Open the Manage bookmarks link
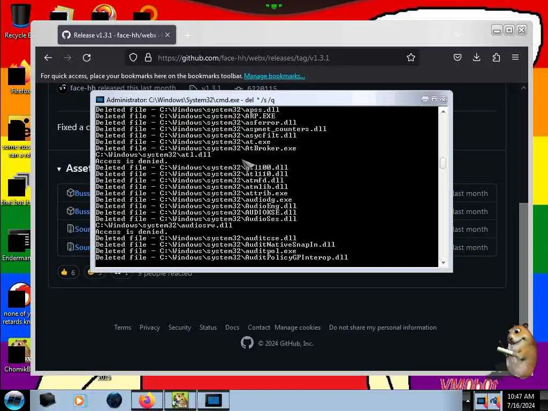The width and height of the screenshot is (548, 411). 275,76
